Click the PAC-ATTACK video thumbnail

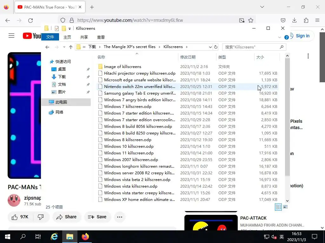click(x=211, y=223)
